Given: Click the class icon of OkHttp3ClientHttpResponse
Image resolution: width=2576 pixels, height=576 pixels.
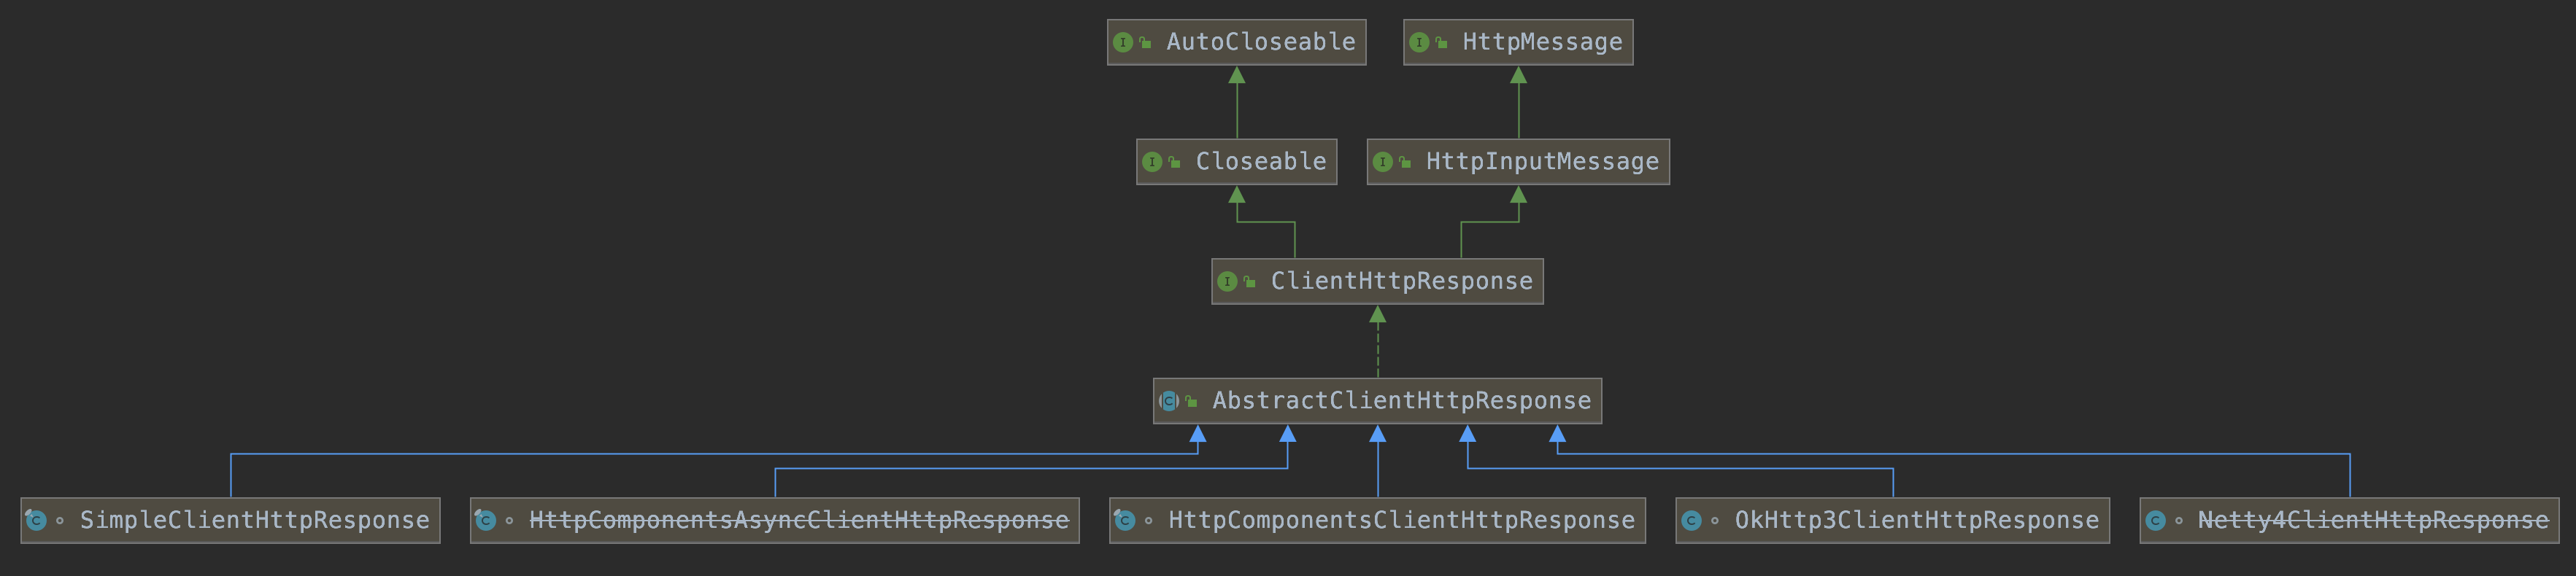Looking at the screenshot, I should pos(1691,521).
